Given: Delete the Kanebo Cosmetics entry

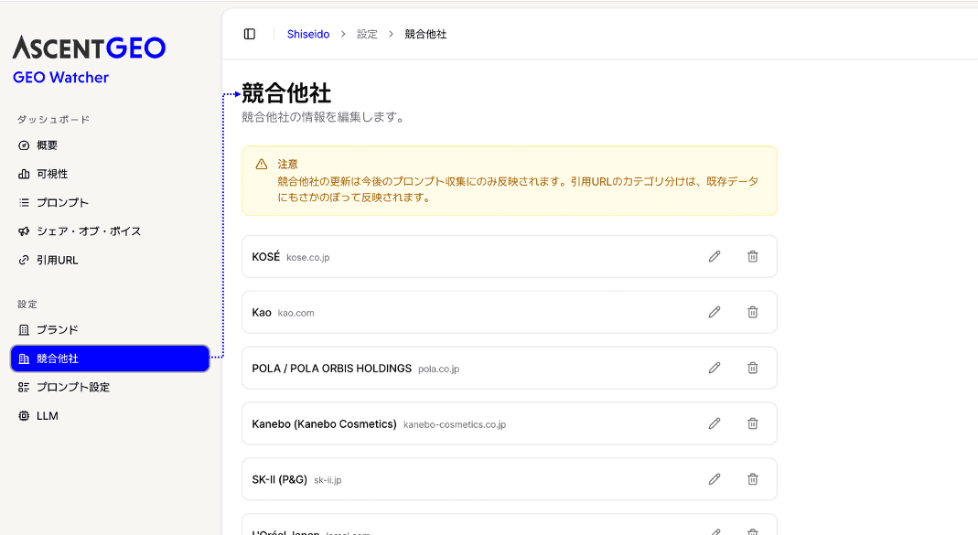Looking at the screenshot, I should pos(753,423).
